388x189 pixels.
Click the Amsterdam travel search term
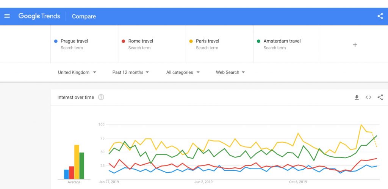[x=282, y=41]
